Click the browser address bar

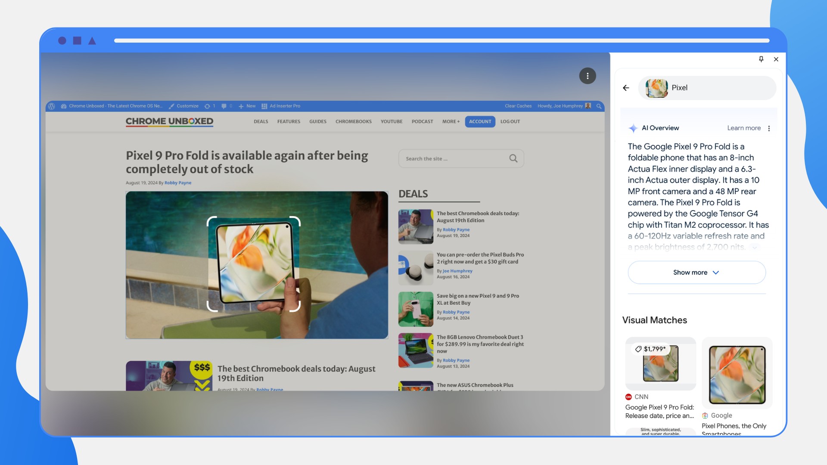441,40
